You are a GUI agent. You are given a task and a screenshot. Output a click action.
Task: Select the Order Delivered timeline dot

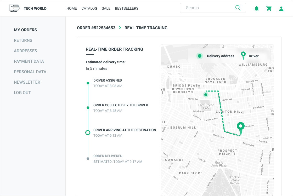coord(88,159)
